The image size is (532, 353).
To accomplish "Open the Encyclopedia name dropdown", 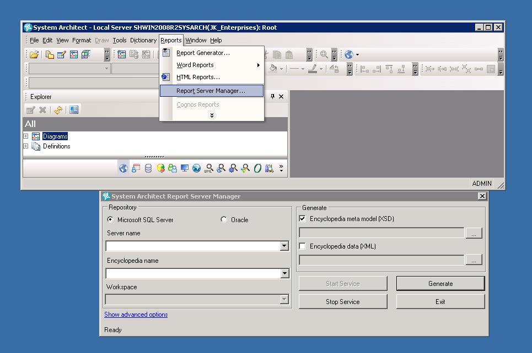I will (284, 273).
